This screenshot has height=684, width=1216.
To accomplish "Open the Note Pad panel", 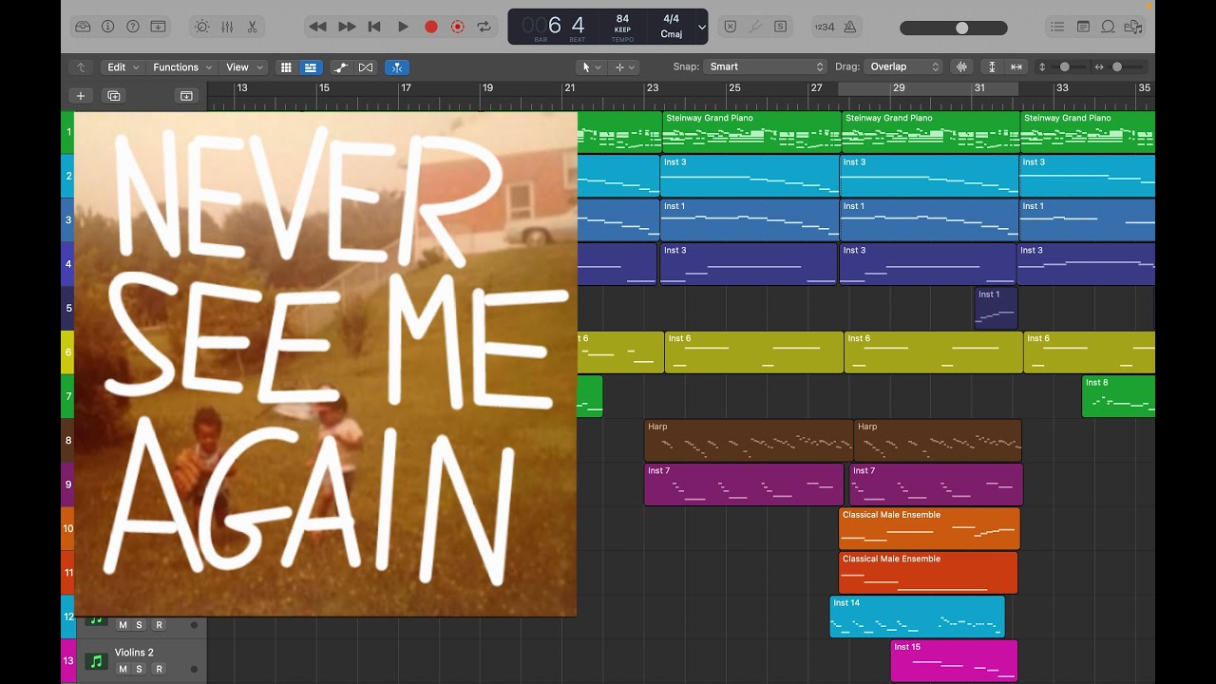I will [1083, 27].
